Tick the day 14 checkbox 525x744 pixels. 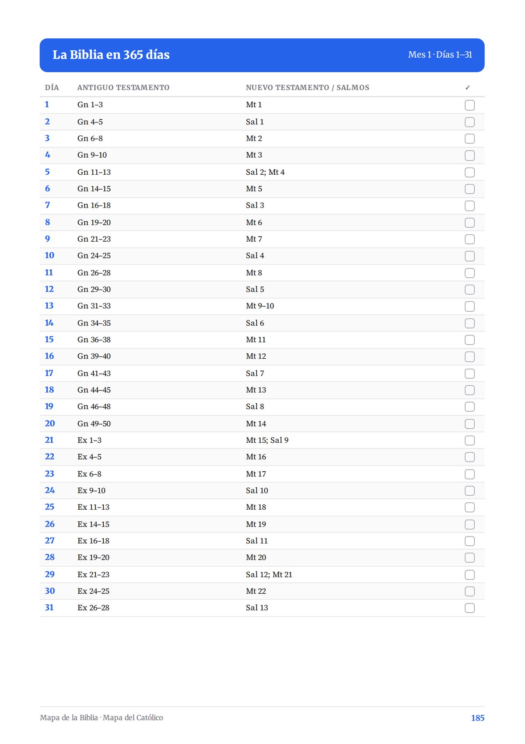469,324
